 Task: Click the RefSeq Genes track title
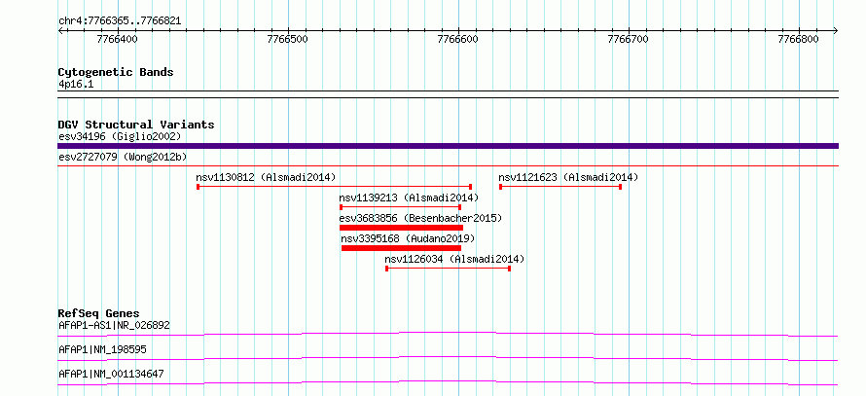(x=99, y=313)
